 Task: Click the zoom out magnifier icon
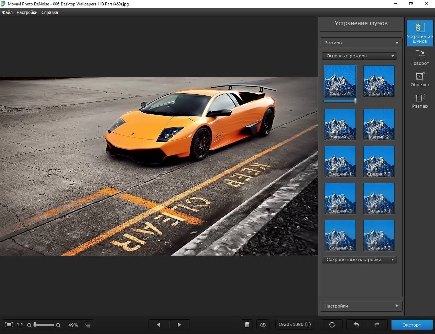[29, 325]
